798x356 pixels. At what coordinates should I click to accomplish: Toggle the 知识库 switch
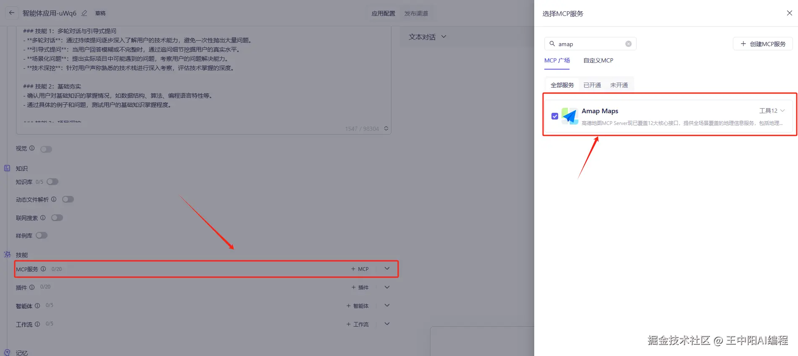(52, 182)
